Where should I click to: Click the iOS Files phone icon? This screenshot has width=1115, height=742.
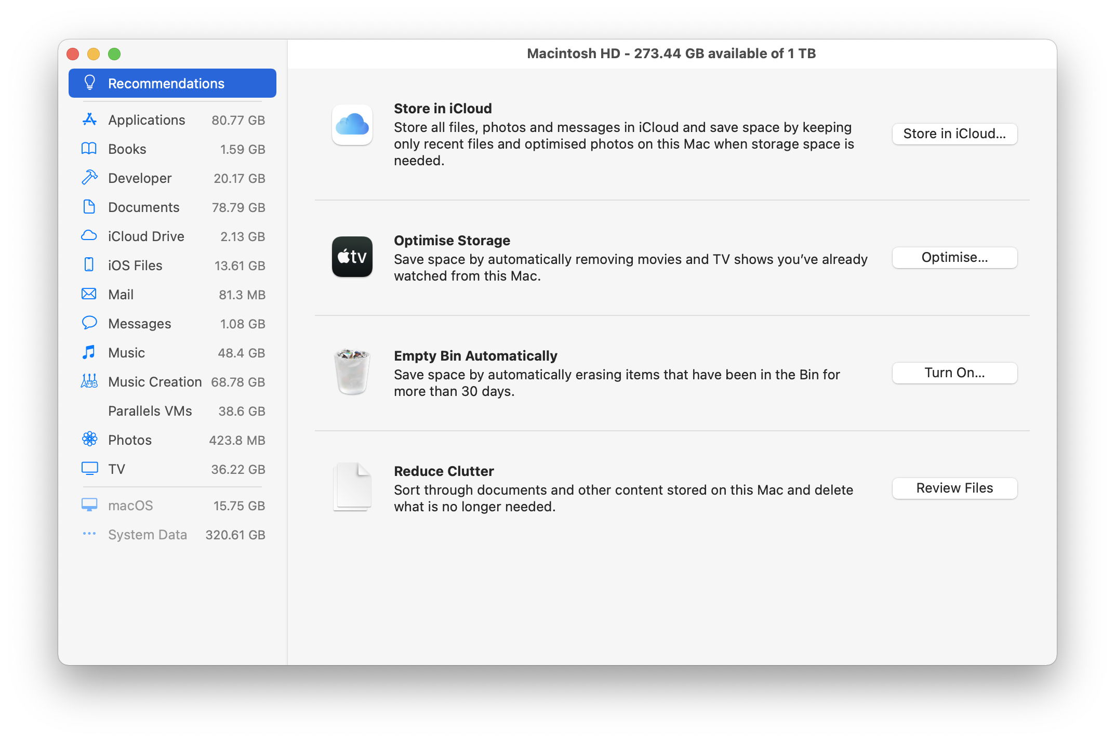tap(89, 265)
